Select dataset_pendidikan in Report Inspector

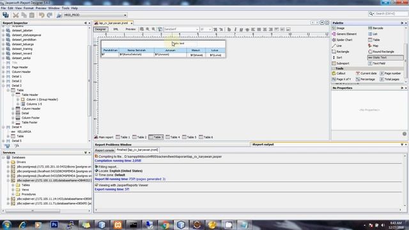tap(24, 40)
